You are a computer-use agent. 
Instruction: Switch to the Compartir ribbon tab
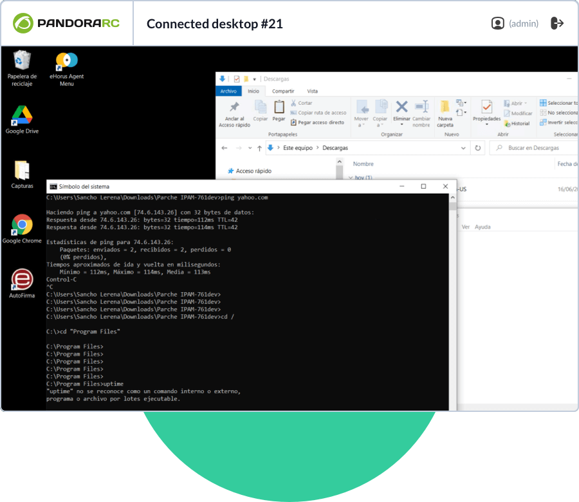pyautogui.click(x=283, y=91)
